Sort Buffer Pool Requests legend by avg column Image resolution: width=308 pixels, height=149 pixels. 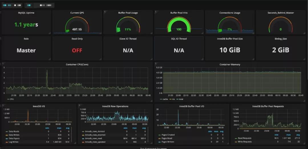298,135
